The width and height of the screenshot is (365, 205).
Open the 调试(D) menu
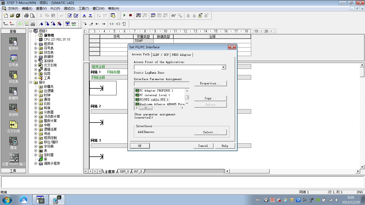pyautogui.click(x=69, y=9)
